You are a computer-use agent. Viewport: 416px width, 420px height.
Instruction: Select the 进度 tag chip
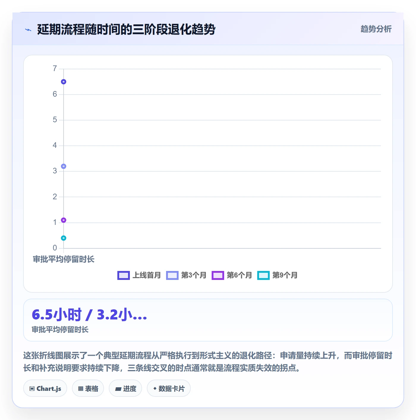point(125,388)
